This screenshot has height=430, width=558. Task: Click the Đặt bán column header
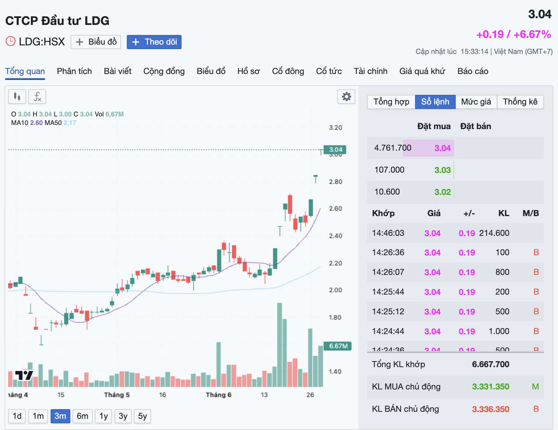pos(475,126)
